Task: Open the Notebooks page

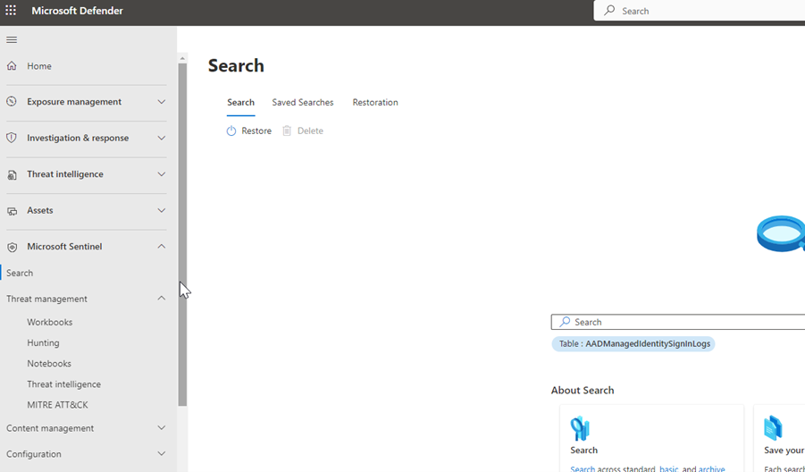Action: [x=49, y=363]
